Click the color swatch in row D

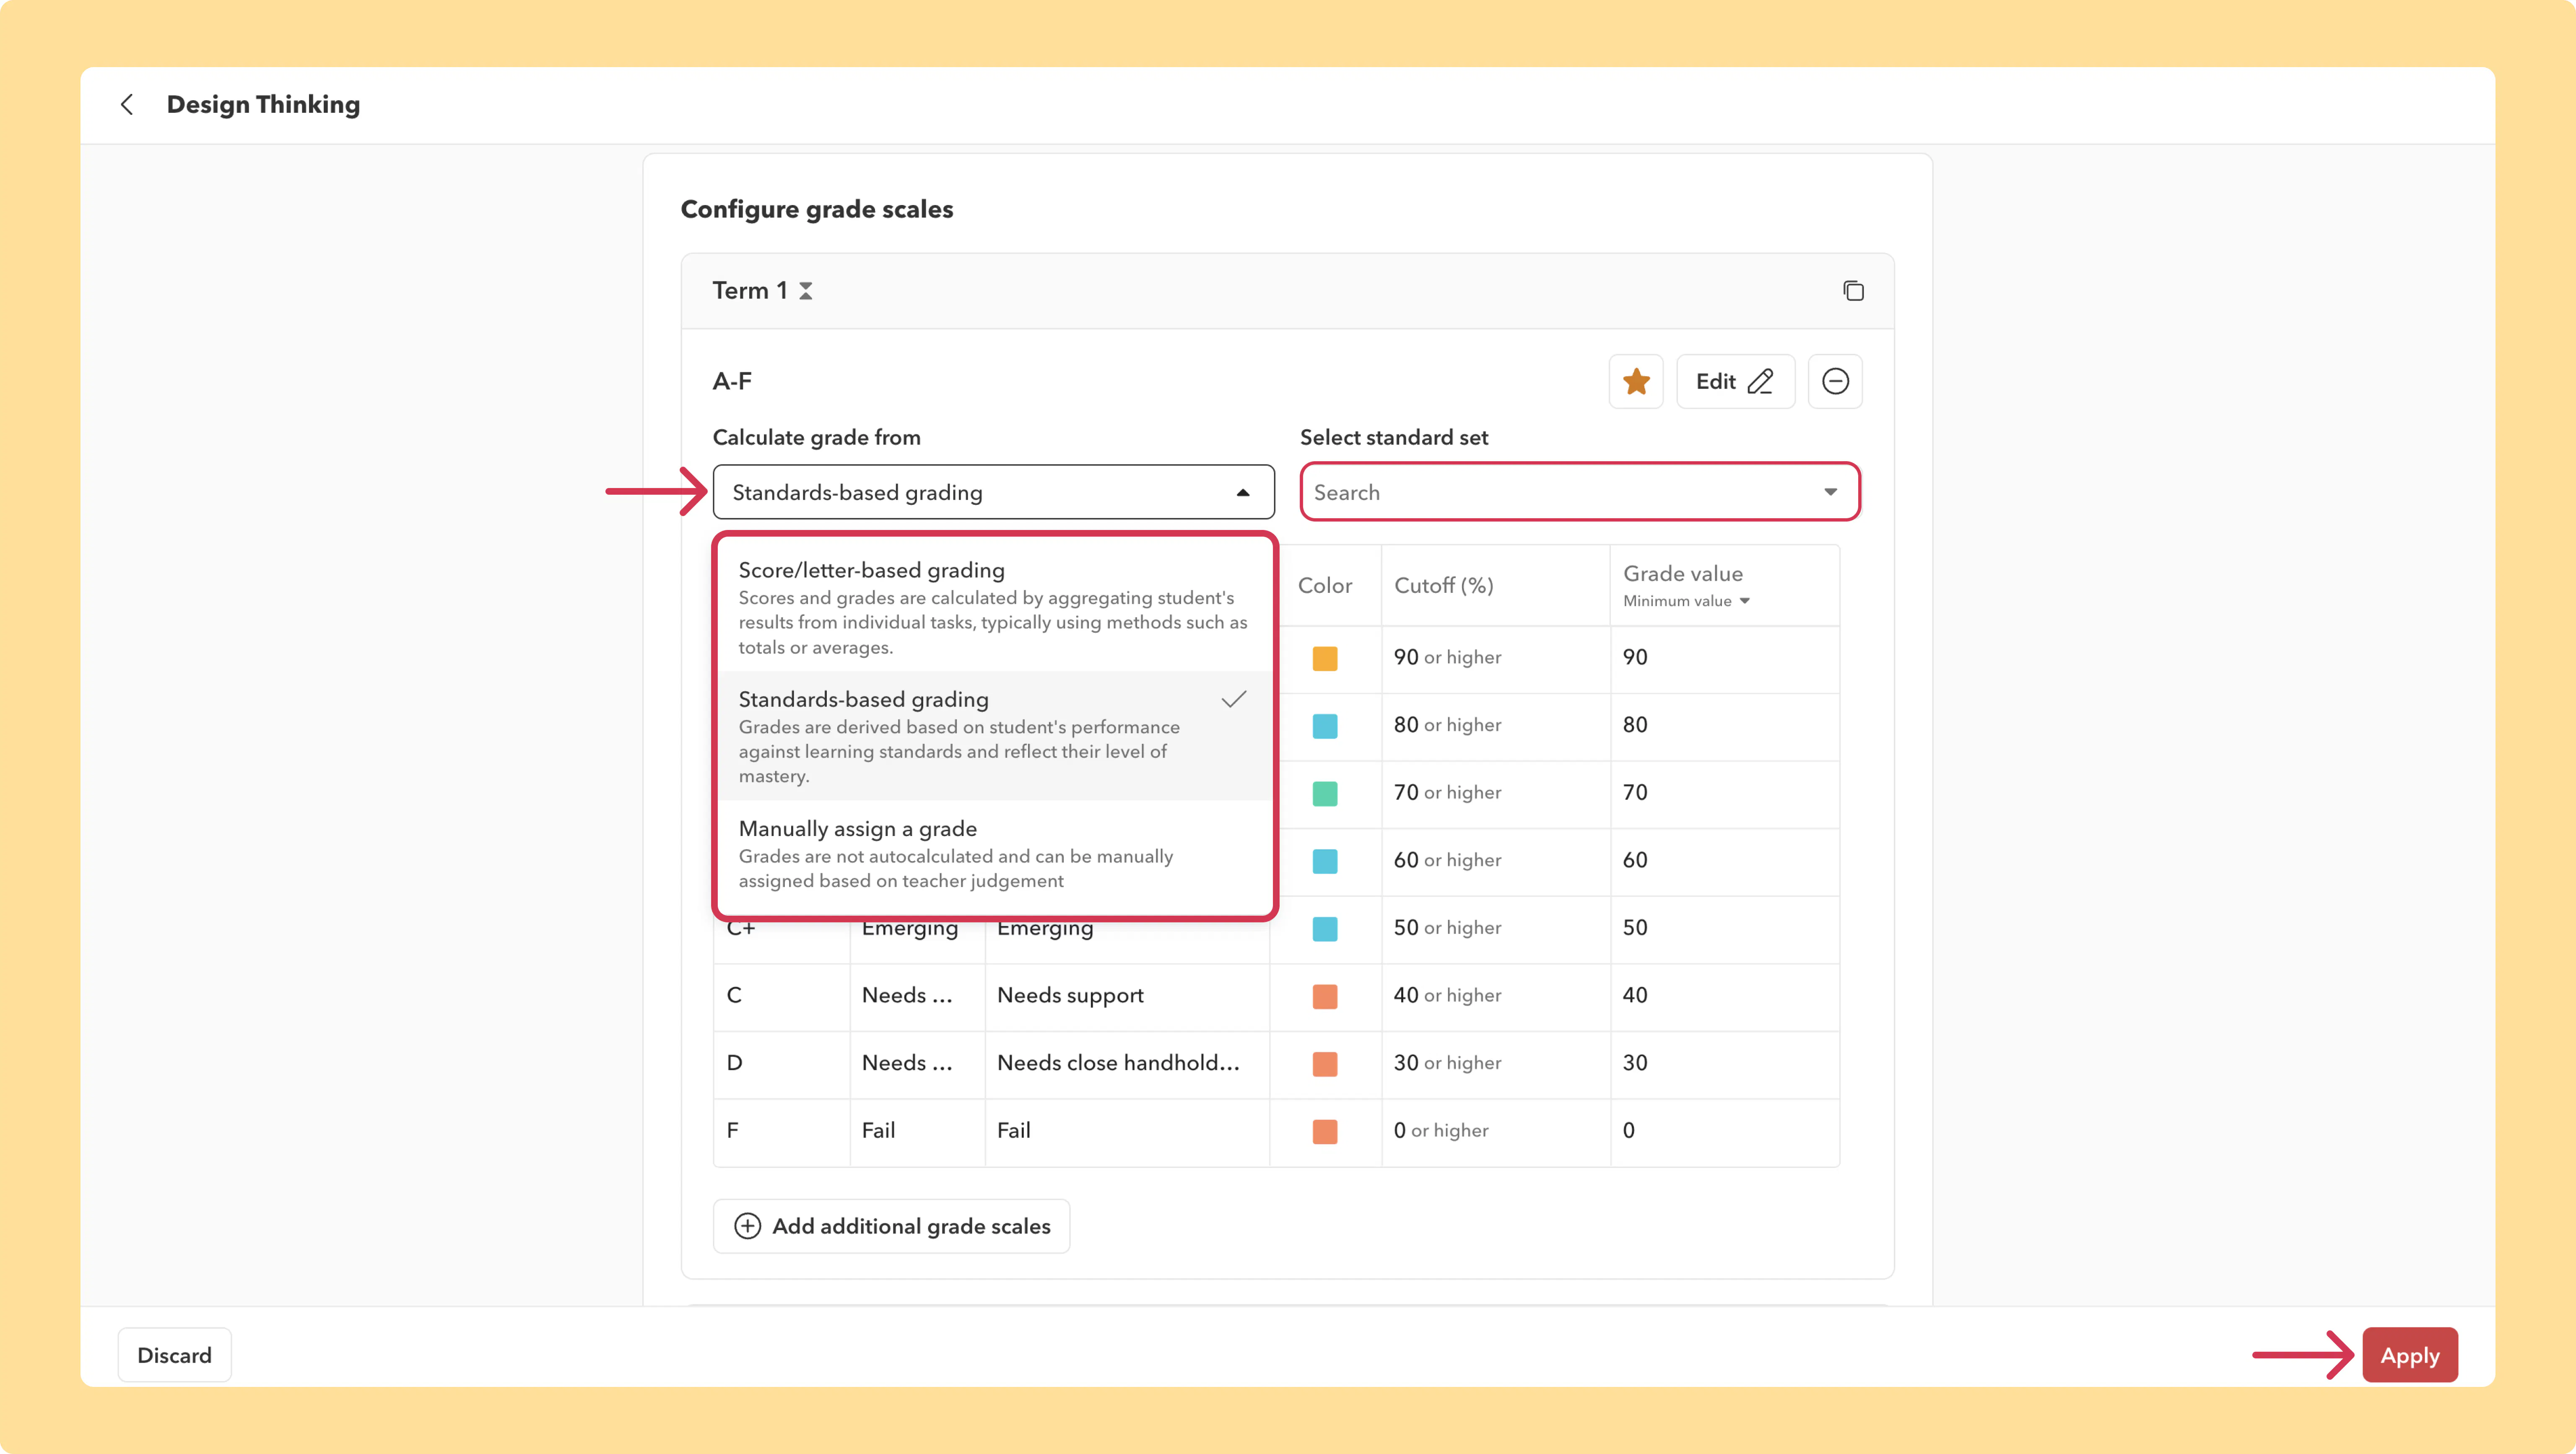click(x=1325, y=1064)
